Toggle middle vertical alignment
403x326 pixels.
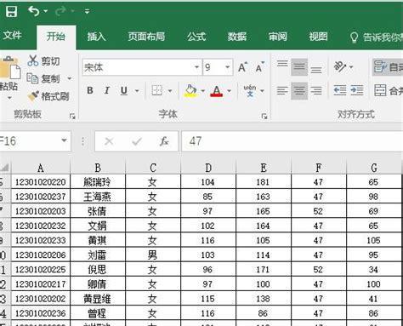[x=299, y=67]
